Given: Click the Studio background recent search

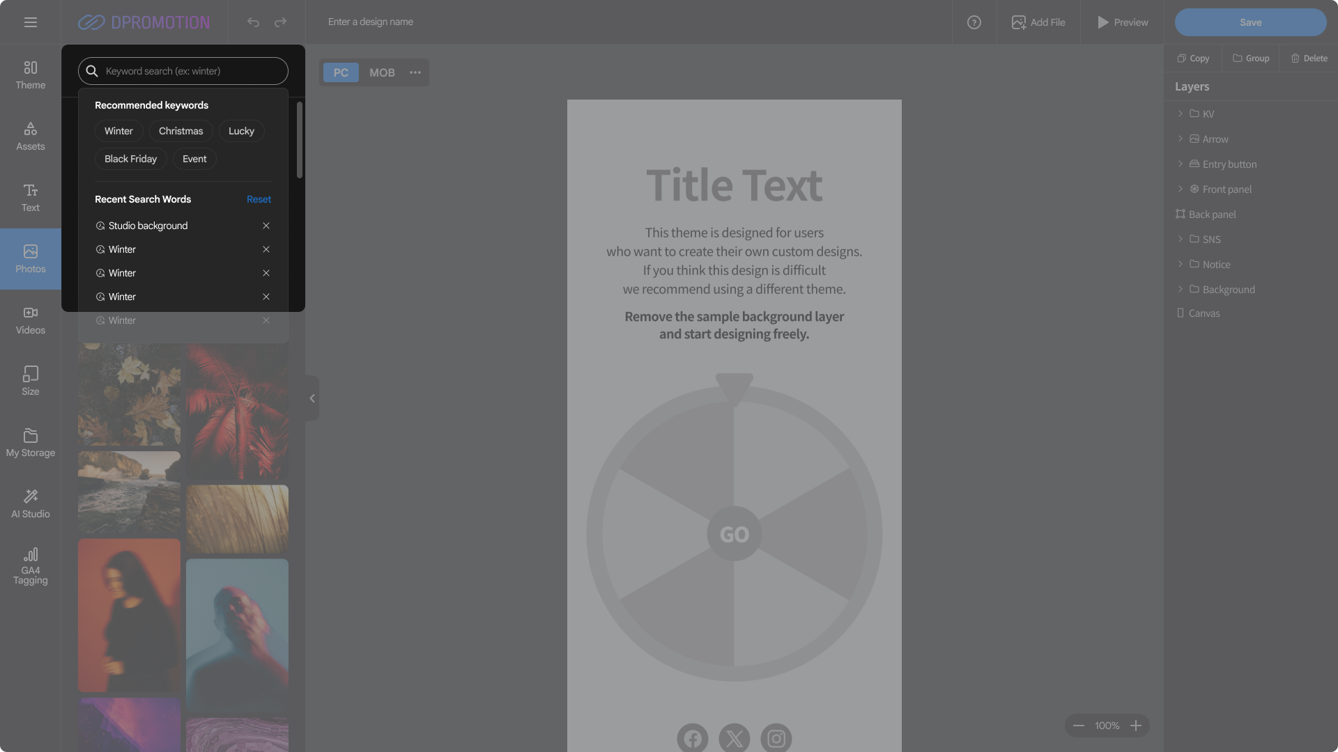Looking at the screenshot, I should (148, 226).
